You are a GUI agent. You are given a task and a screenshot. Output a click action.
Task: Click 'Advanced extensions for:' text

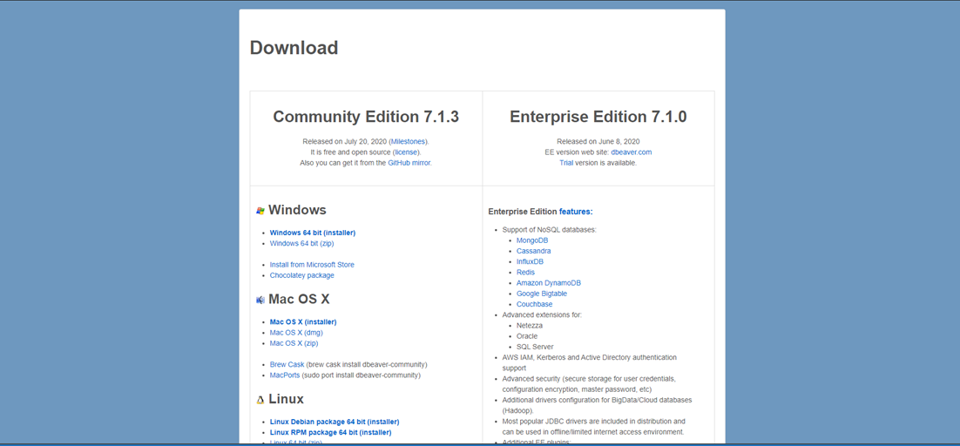[542, 314]
